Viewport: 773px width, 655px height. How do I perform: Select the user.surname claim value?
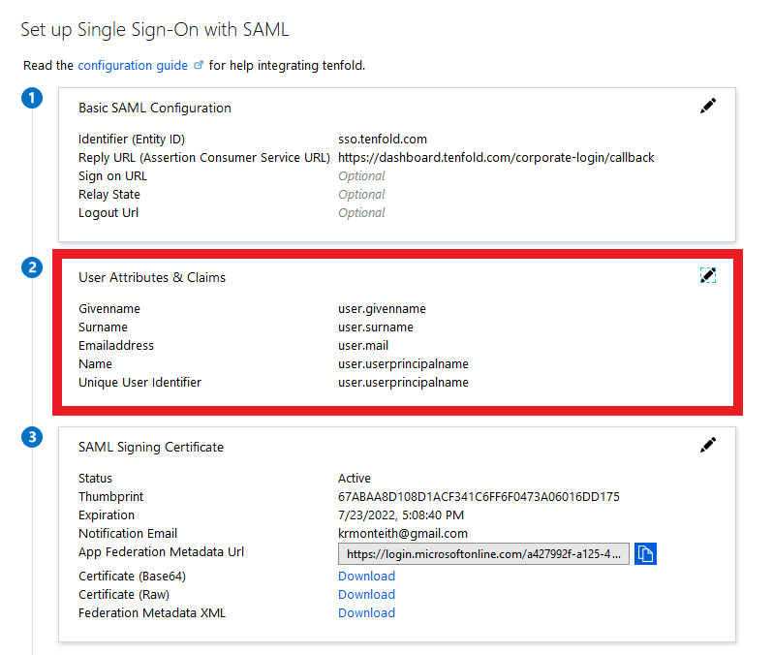coord(376,327)
